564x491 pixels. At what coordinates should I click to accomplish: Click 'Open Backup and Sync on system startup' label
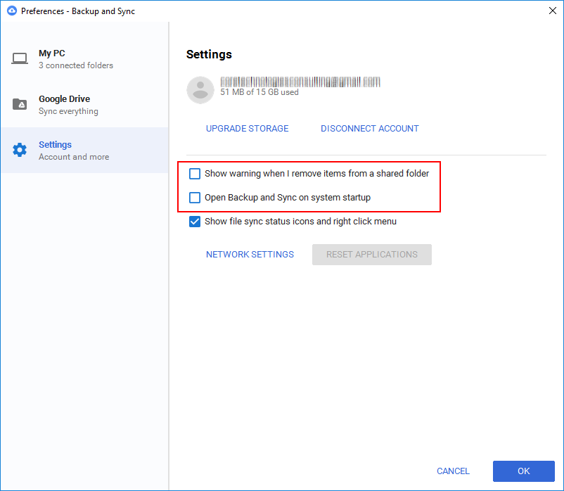(288, 198)
